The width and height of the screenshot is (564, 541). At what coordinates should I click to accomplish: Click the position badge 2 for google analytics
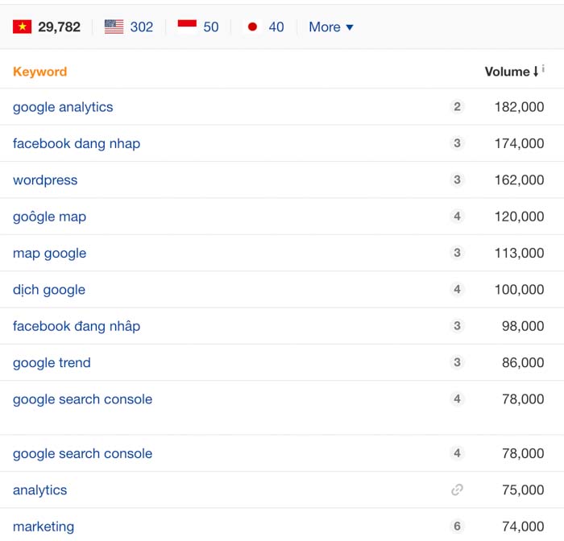coord(457,107)
